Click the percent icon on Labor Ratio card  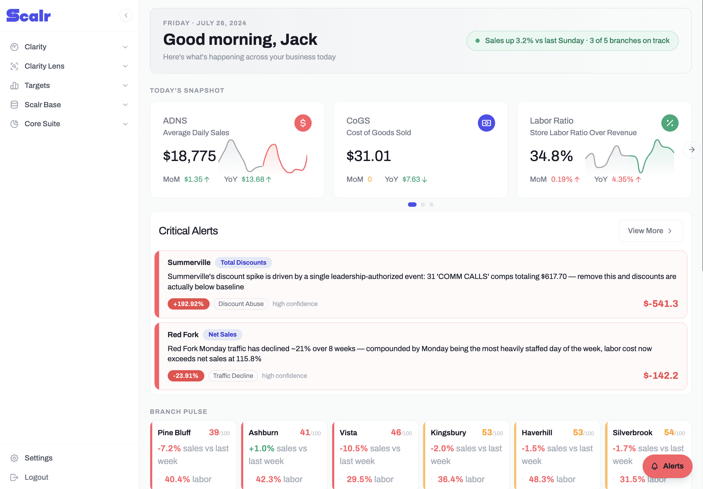pos(669,123)
